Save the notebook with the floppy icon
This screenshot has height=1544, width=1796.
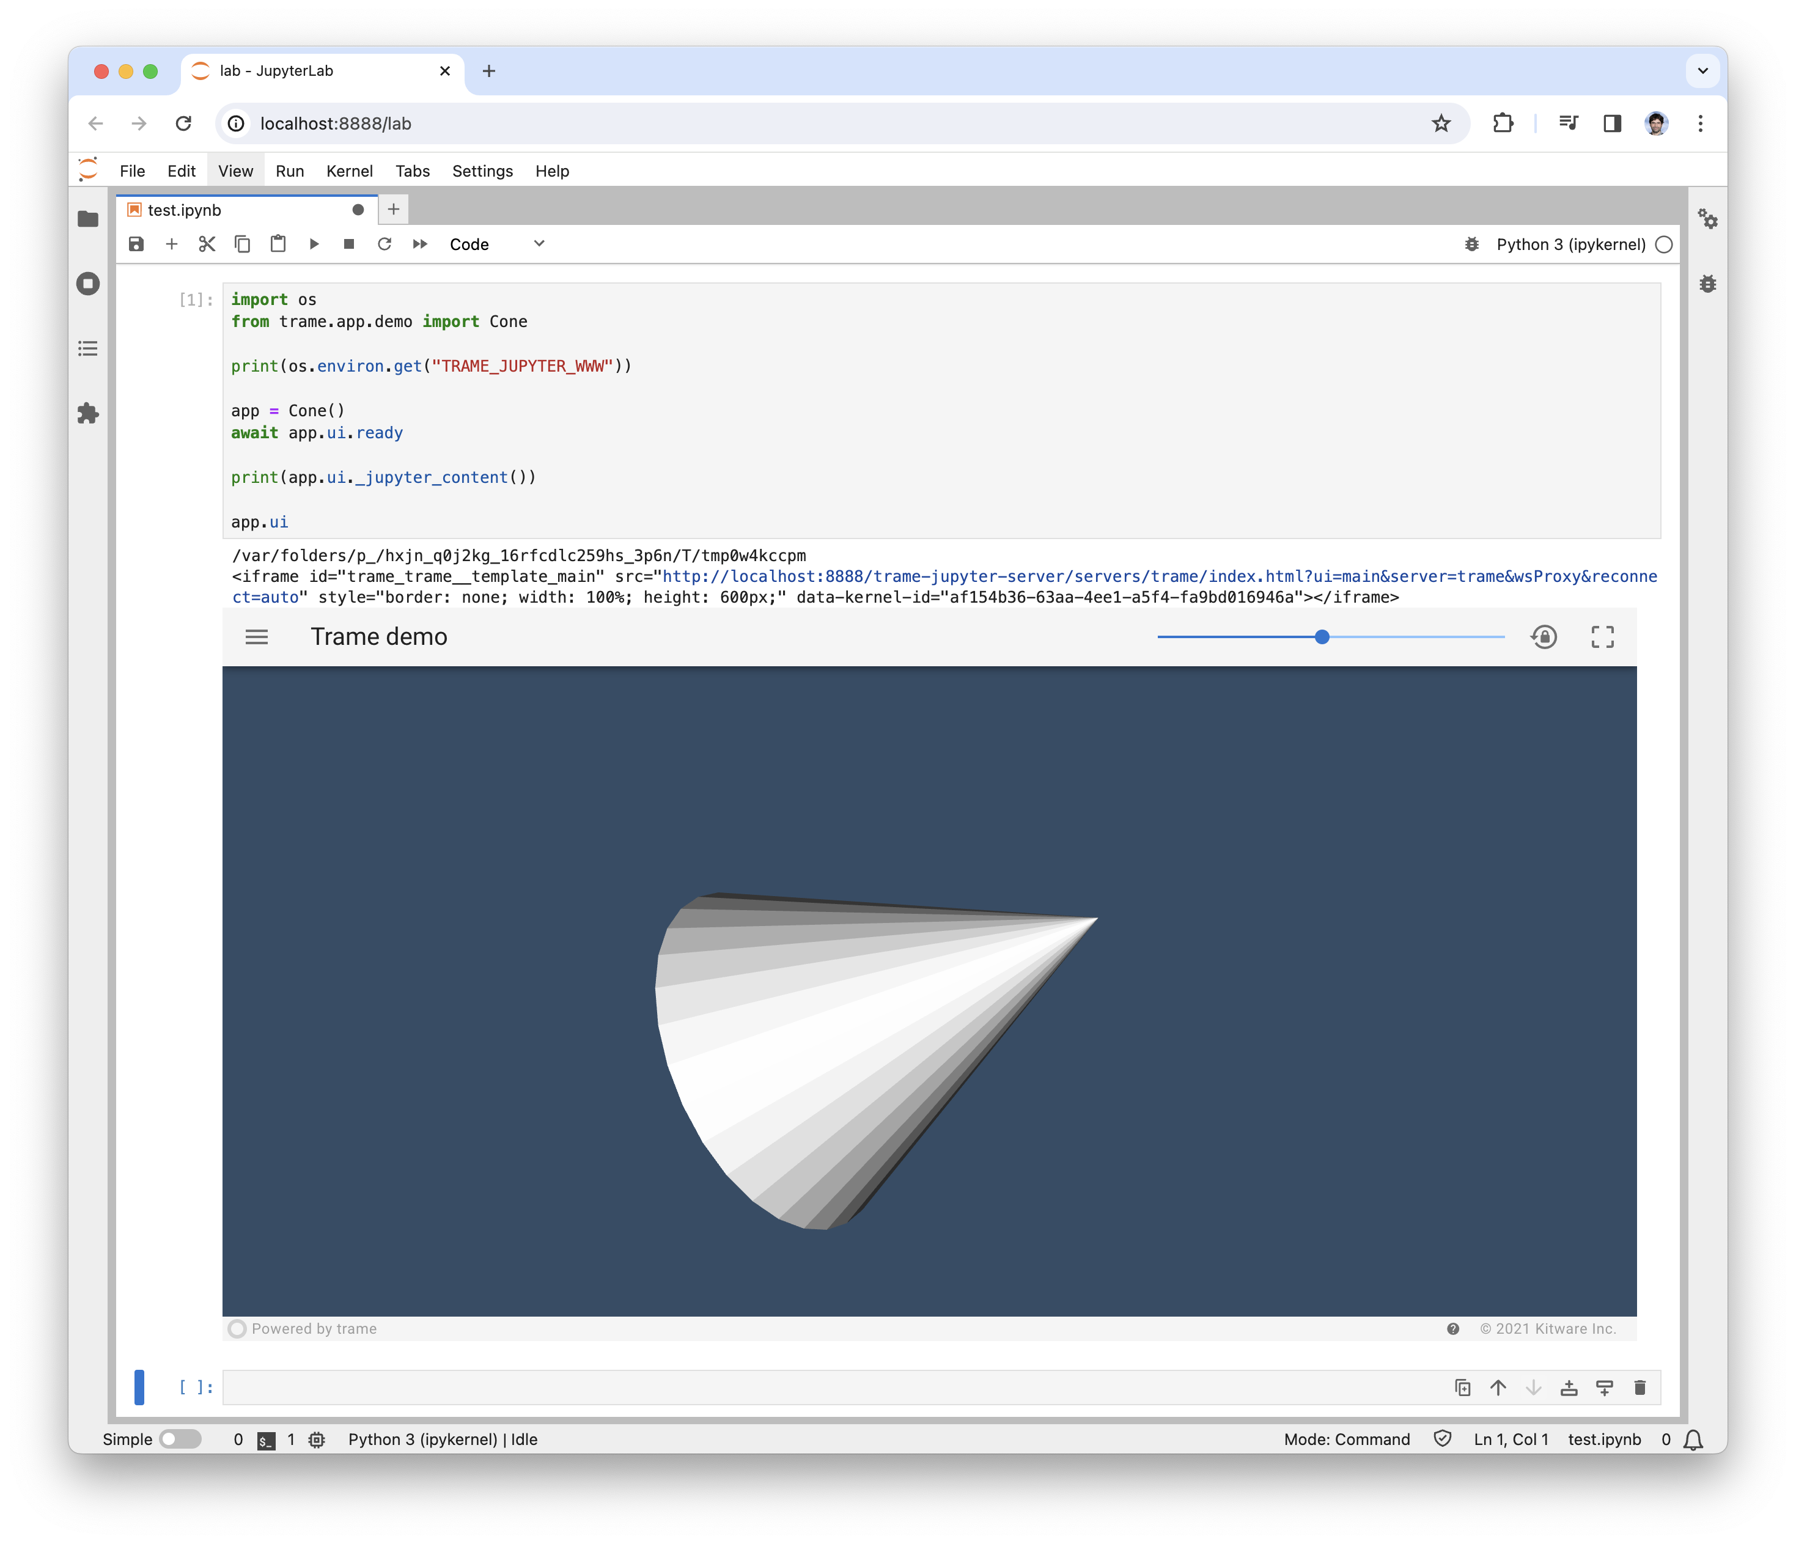[136, 244]
